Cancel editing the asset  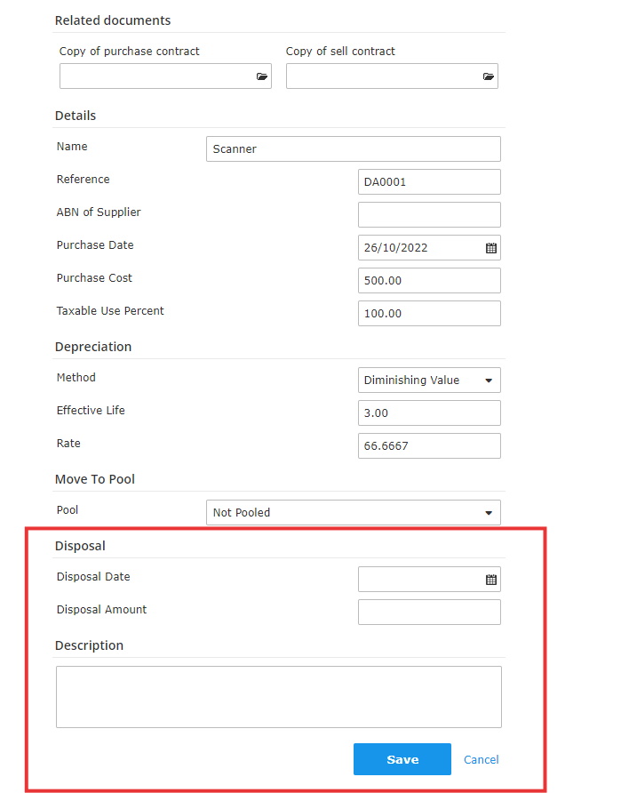(481, 759)
